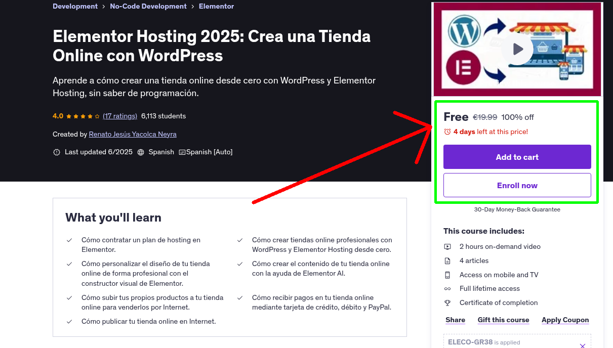The width and height of the screenshot is (613, 348).
Task: Click 'Cómo crear el contenido' Elementor AI item
Action: pos(321,269)
